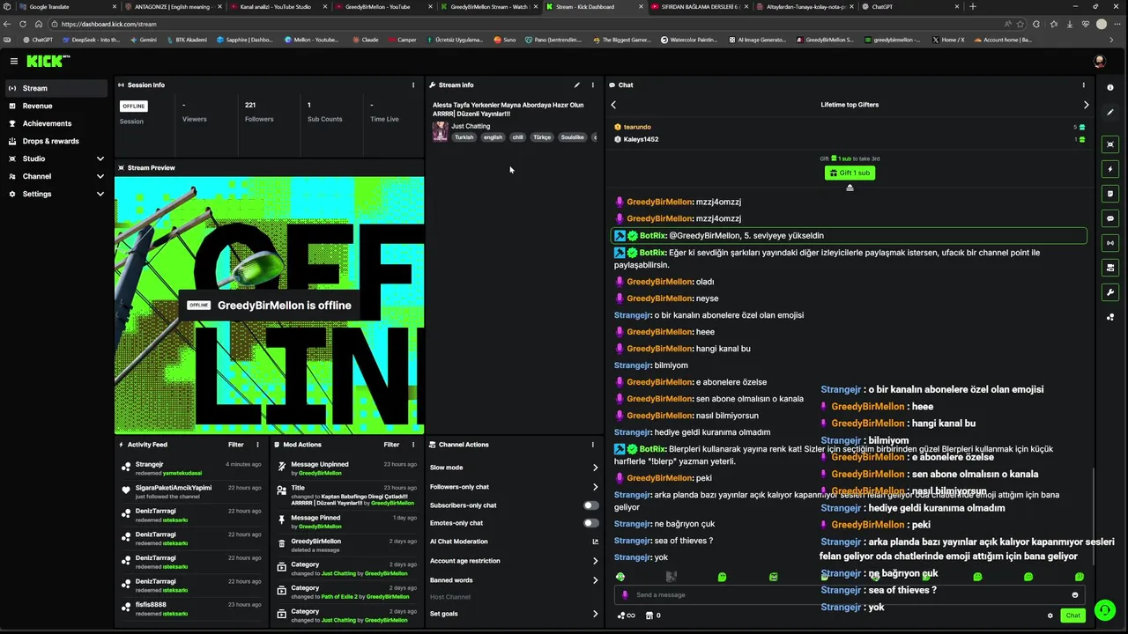Viewport: 1128px width, 634px height.
Task: Open the Channel Actions options menu
Action: (x=593, y=445)
